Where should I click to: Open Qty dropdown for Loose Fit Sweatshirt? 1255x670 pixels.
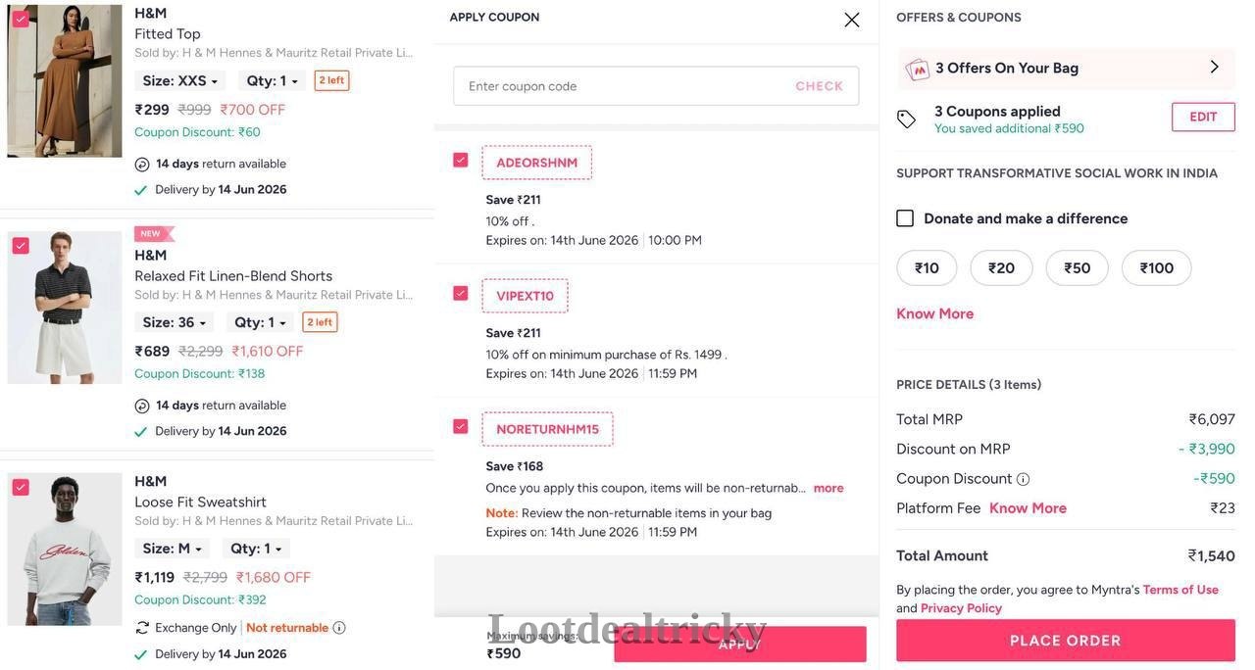tap(257, 549)
